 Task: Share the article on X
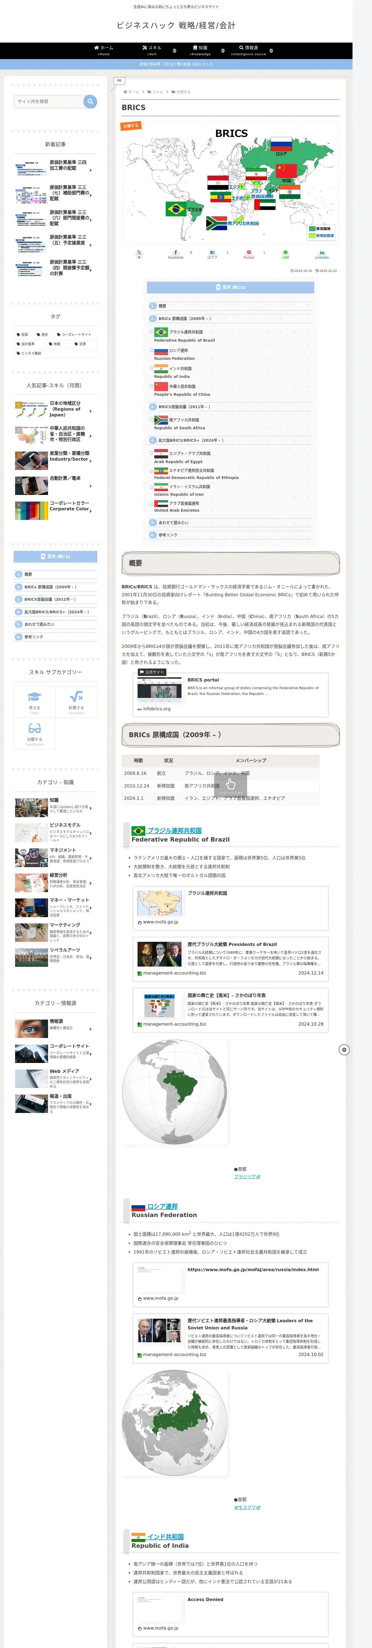pyautogui.click(x=139, y=254)
